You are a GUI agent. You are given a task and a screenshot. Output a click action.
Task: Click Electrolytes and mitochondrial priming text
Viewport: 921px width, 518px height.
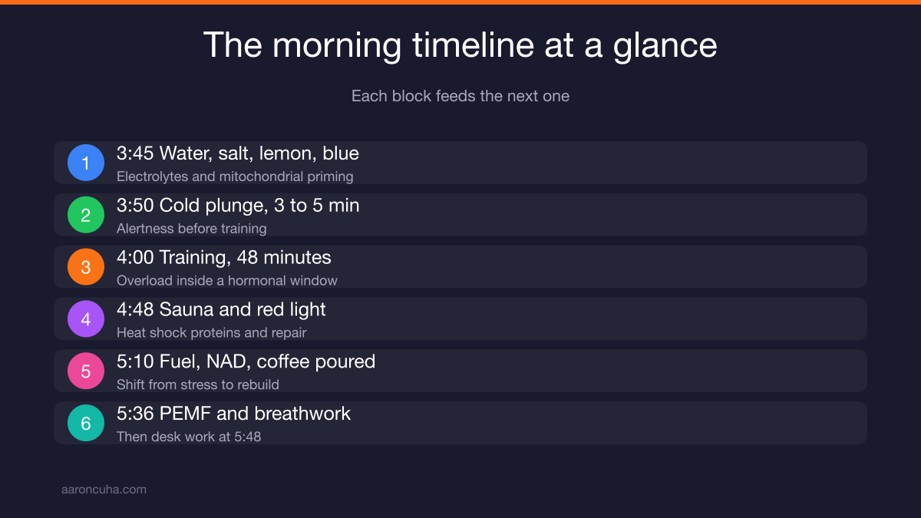point(235,177)
